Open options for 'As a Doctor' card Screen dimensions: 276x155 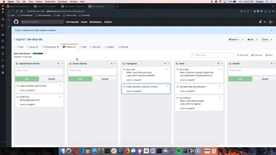pyautogui.click(x=220, y=97)
